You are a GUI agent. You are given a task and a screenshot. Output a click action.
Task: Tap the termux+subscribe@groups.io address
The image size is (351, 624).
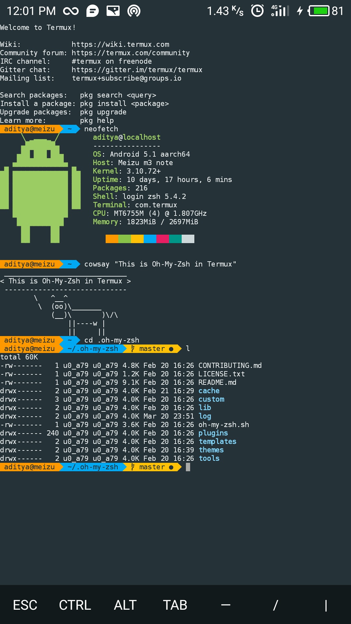click(126, 78)
